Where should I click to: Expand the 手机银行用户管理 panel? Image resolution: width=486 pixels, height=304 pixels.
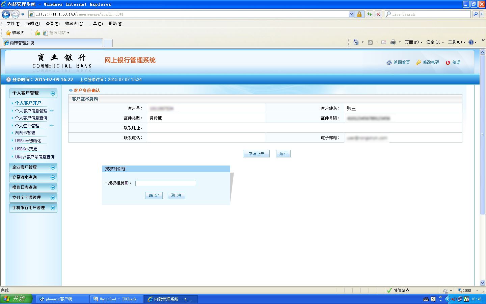pos(53,208)
